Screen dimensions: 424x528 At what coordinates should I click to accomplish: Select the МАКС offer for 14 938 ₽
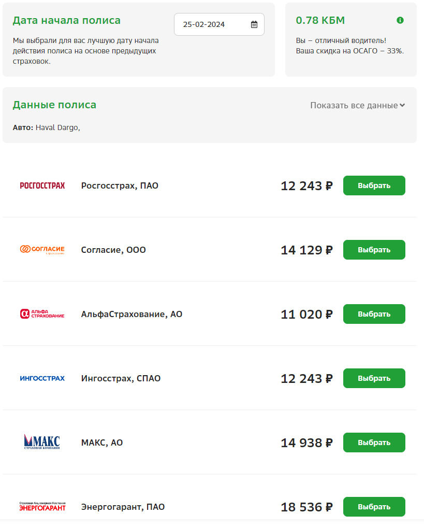coord(374,443)
